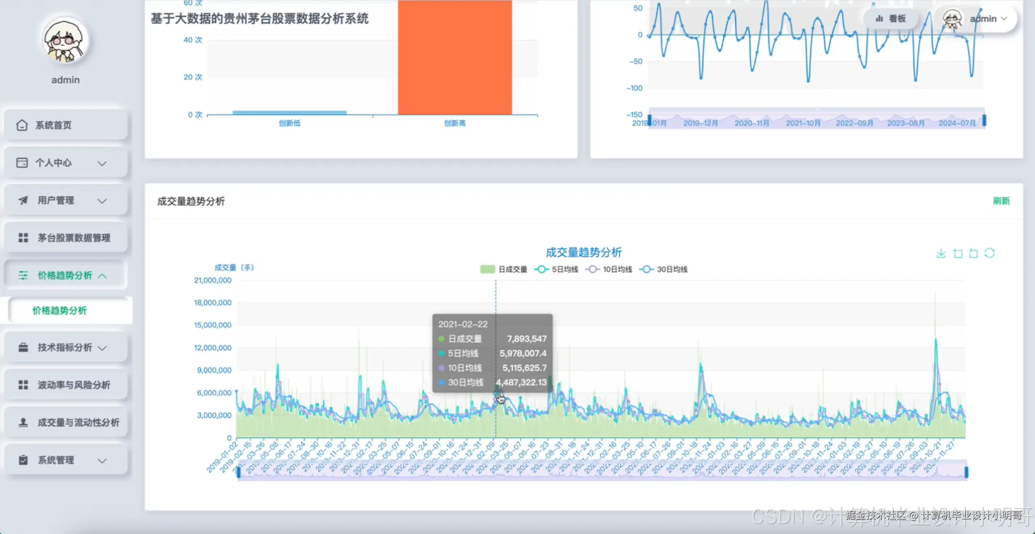Screen dimensions: 1035x534
Task: Click the green 刷新 link
Action: point(1001,201)
